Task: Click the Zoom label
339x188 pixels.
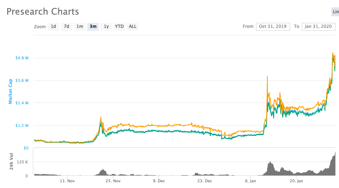Action: [40, 27]
